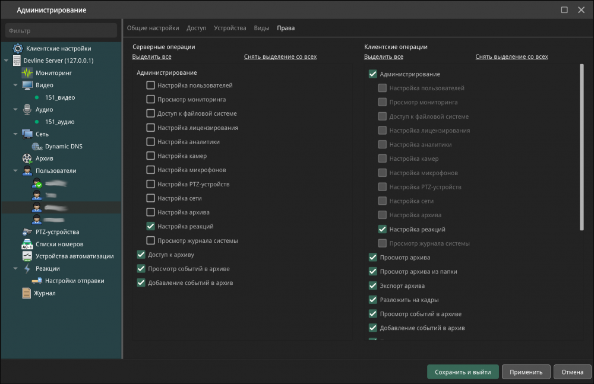Uncheck server Настройка реакций checkbox

150,226
